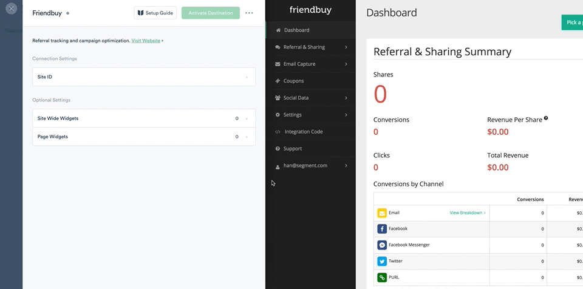Image resolution: width=583 pixels, height=289 pixels.
Task: Click Conversions by Channel heading
Action: pyautogui.click(x=408, y=184)
